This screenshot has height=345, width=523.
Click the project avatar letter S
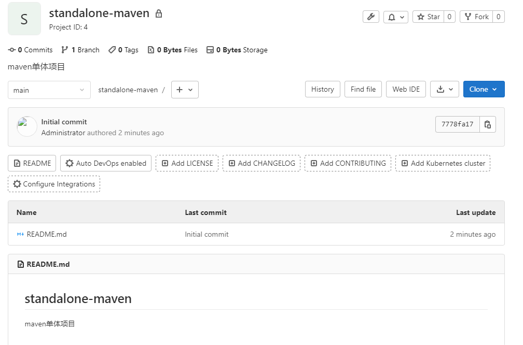(x=24, y=19)
